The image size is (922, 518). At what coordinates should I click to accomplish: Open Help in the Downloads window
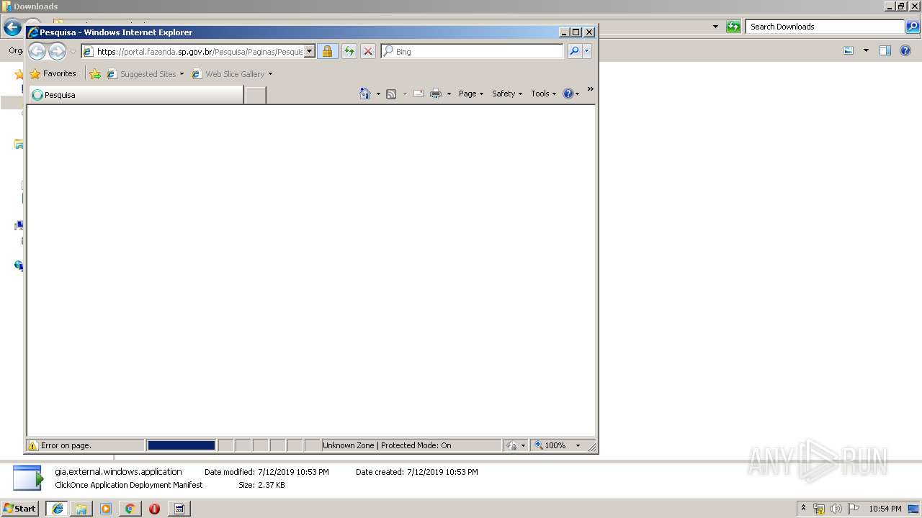point(905,50)
